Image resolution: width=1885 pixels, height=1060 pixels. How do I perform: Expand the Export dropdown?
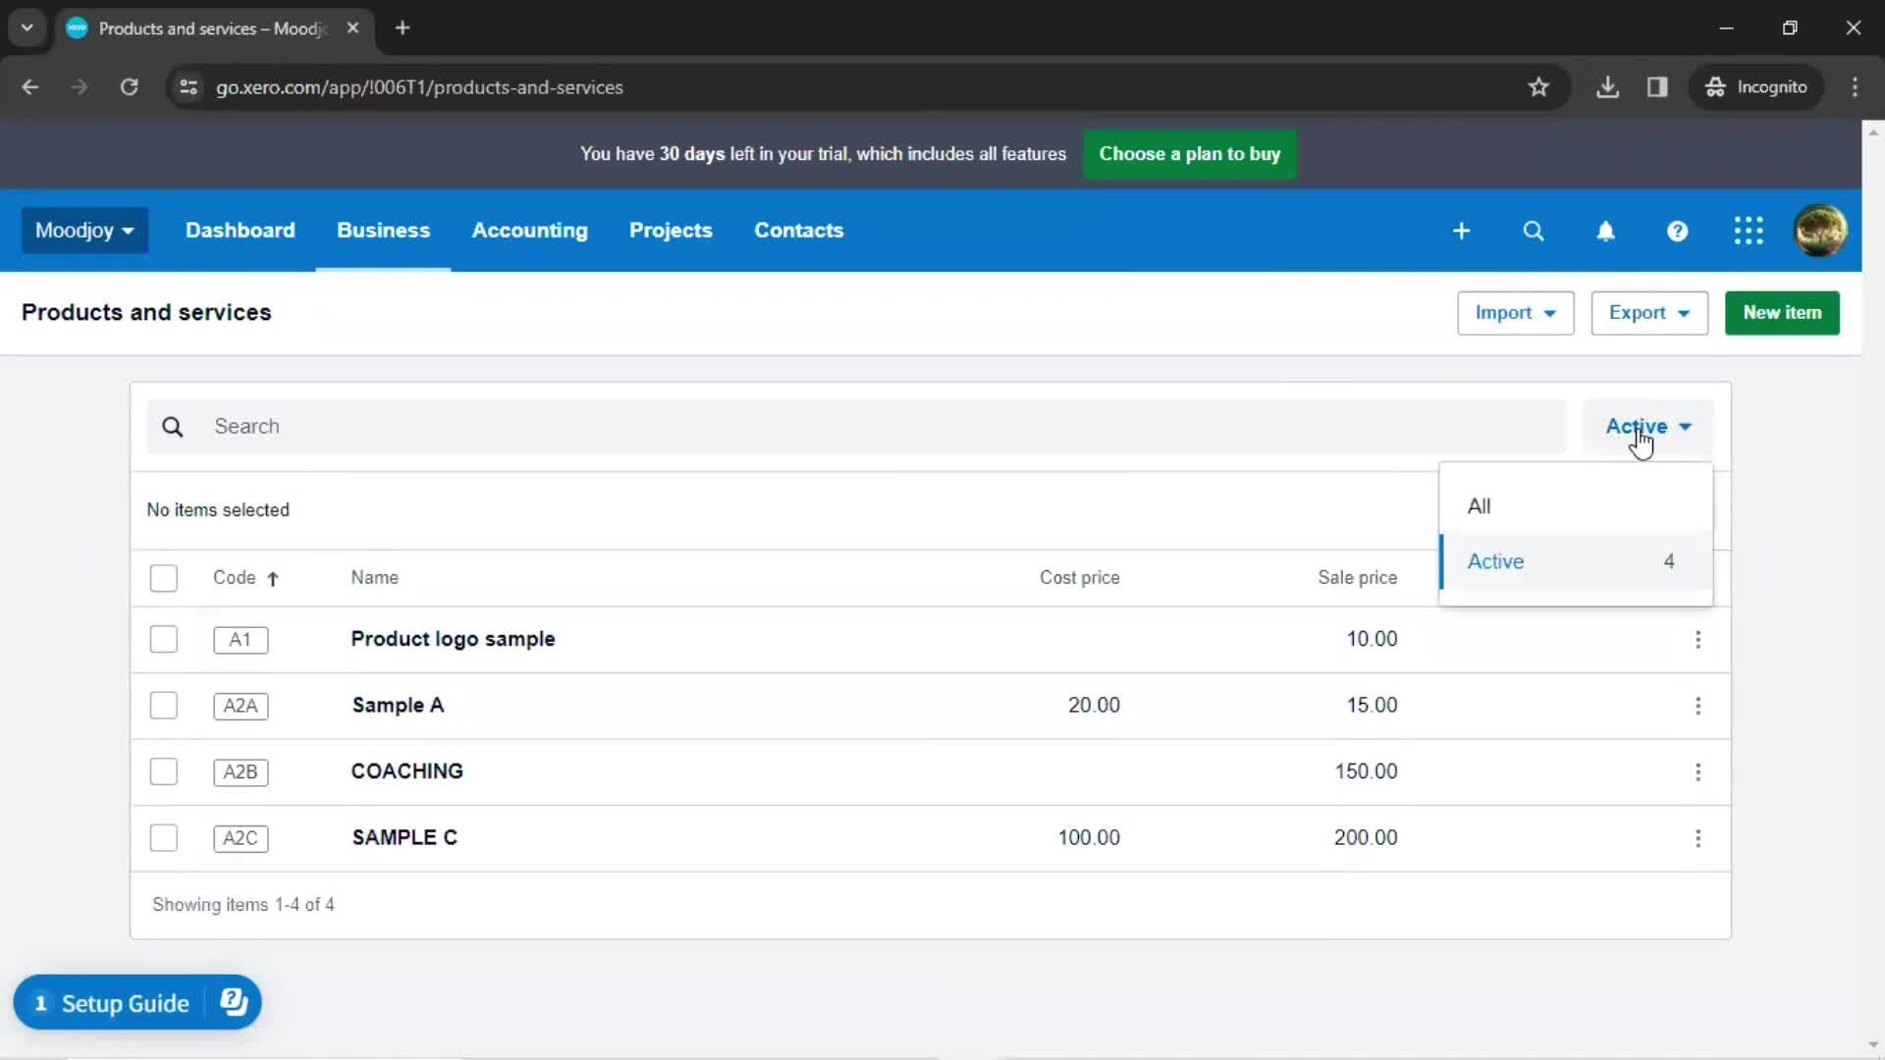pos(1648,313)
